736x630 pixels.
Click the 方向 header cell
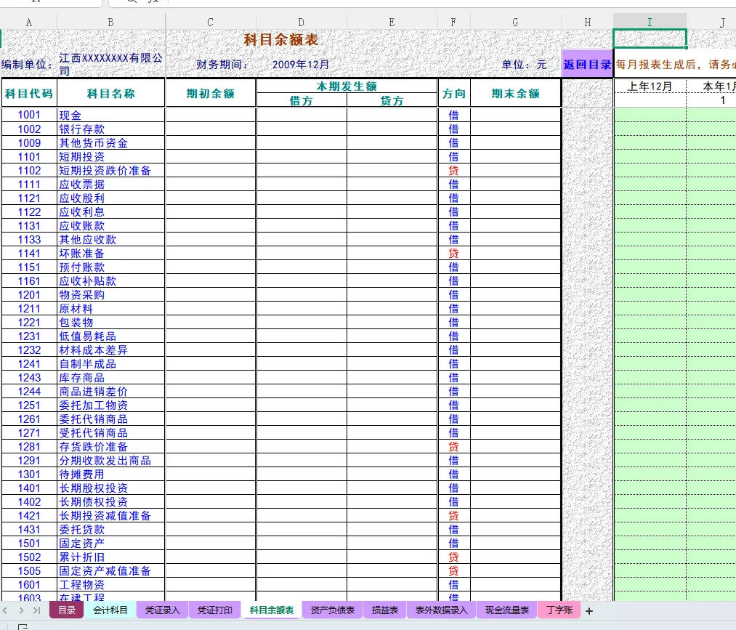[x=453, y=94]
